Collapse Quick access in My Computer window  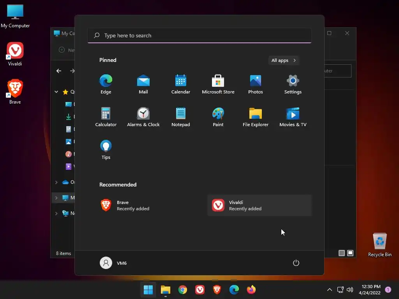click(56, 92)
